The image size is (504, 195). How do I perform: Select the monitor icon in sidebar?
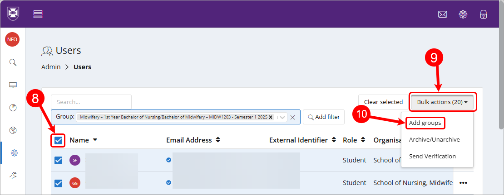(x=13, y=85)
